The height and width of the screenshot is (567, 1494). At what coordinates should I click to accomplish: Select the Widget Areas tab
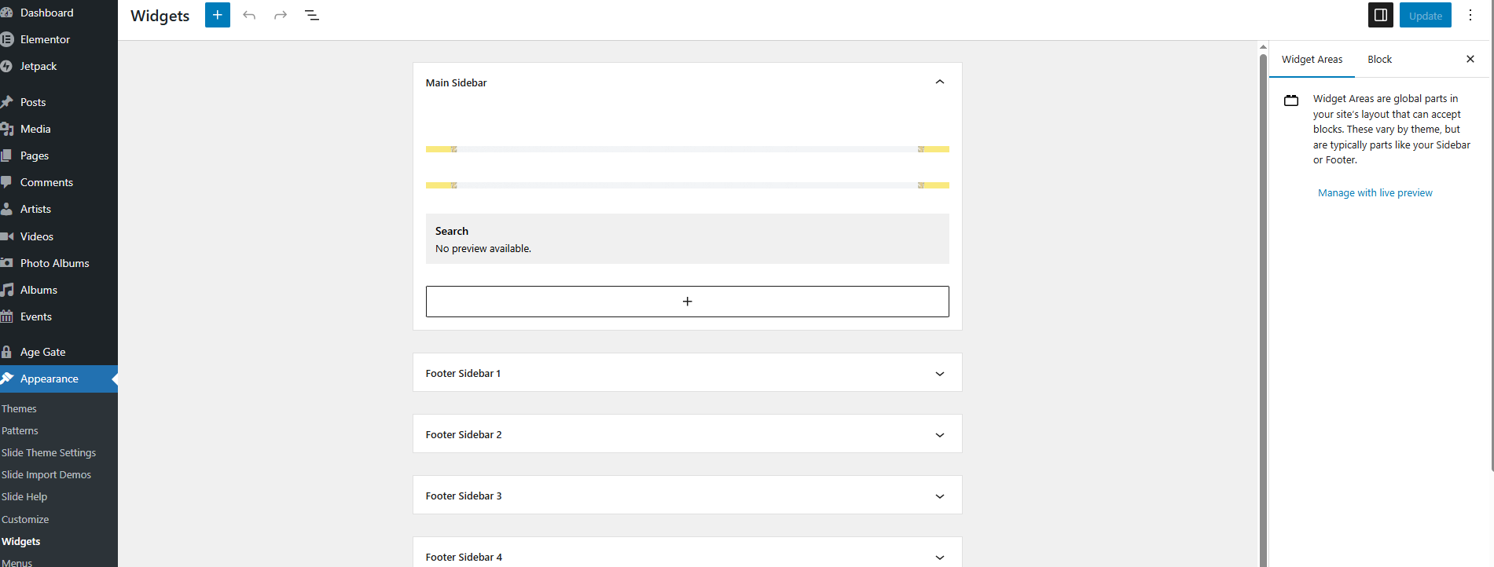pyautogui.click(x=1312, y=59)
